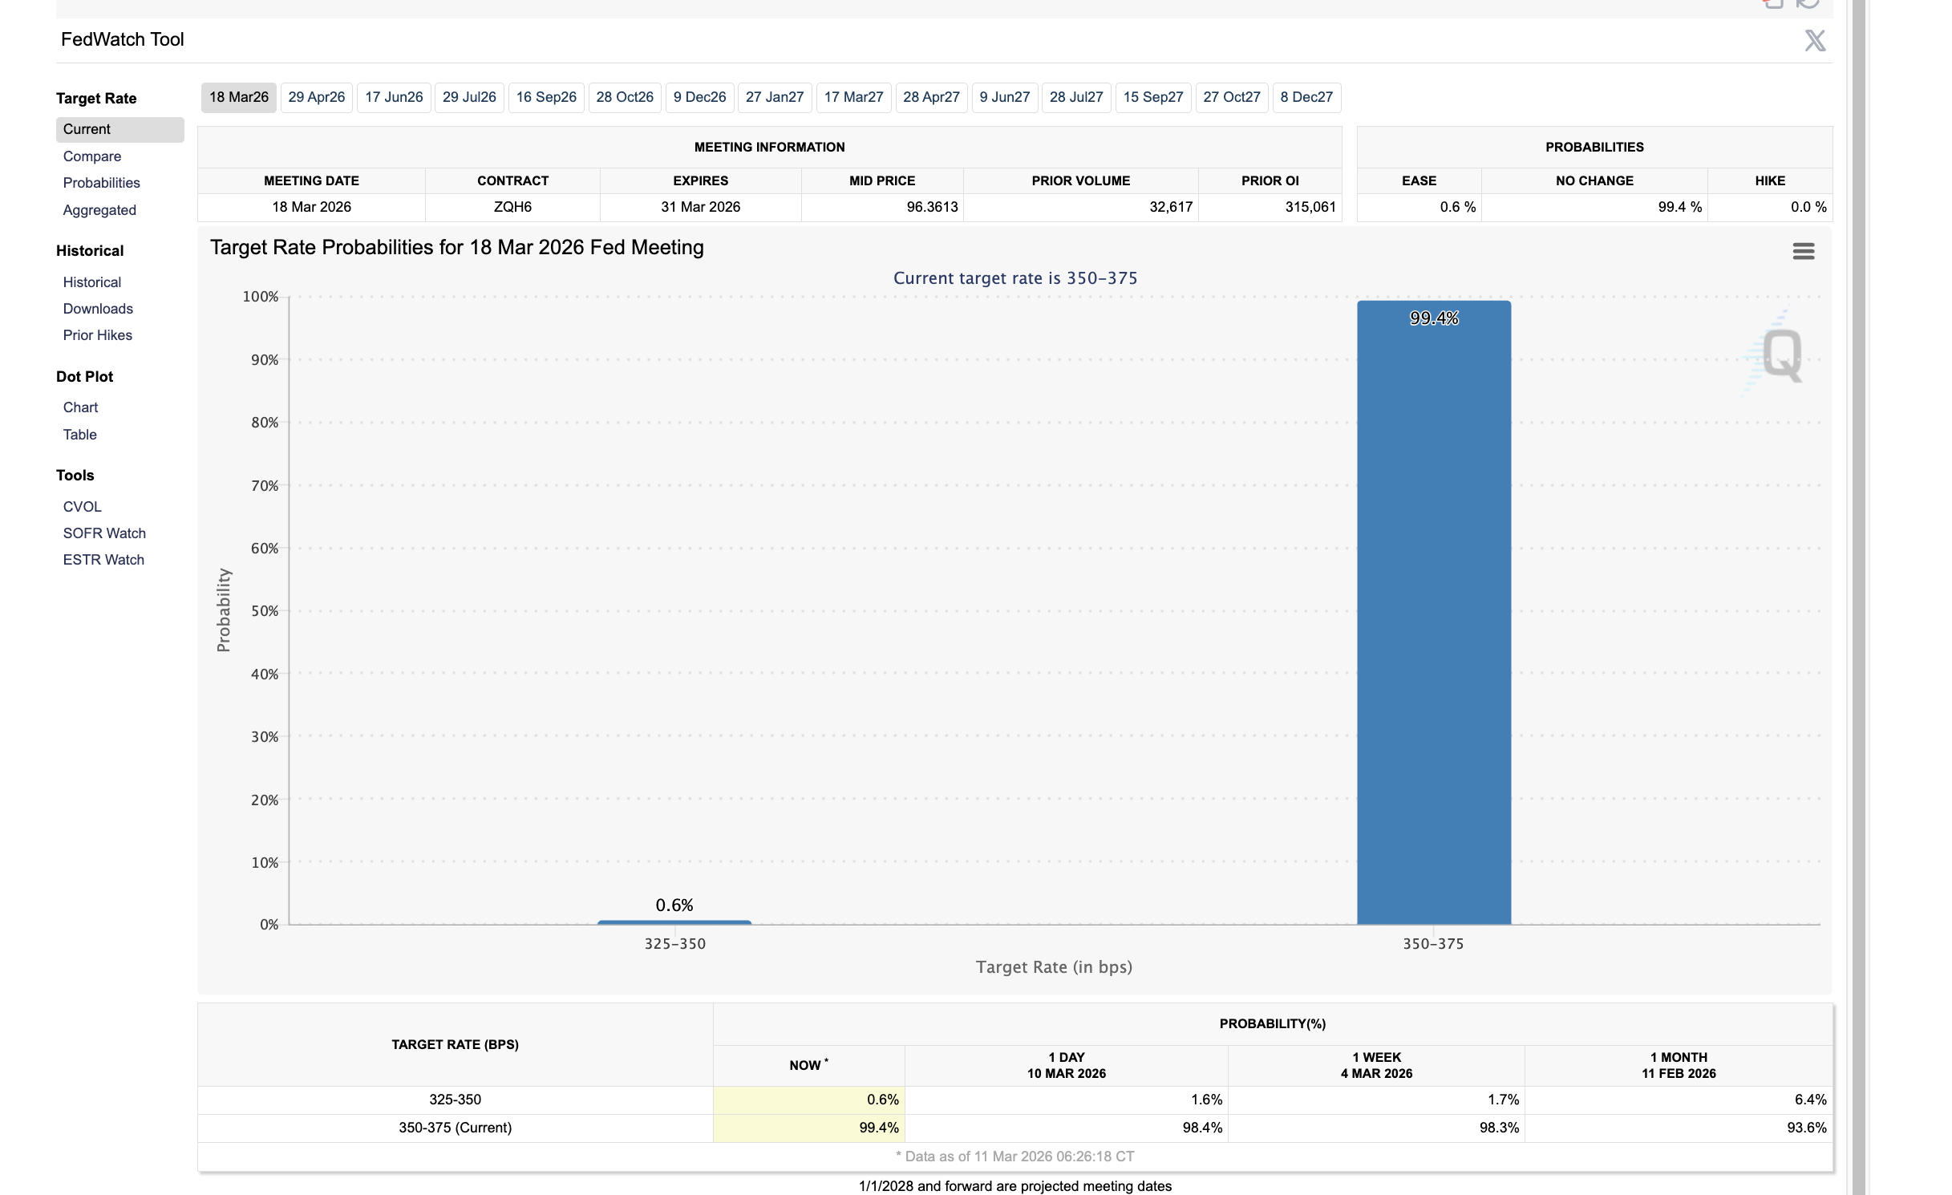The height and width of the screenshot is (1195, 1952).
Task: Open the Compare view under Target Rate
Action: [92, 156]
